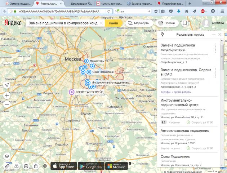Click the a529104 account name

click(x=218, y=23)
